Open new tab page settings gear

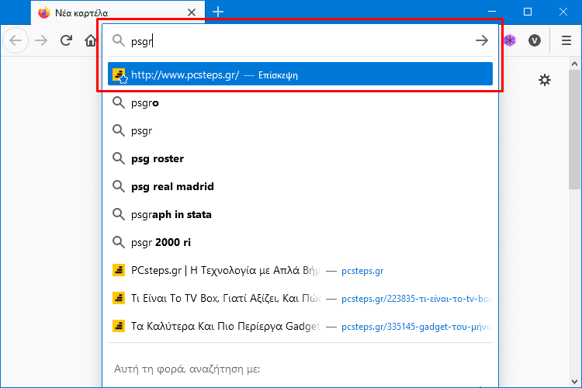(545, 80)
